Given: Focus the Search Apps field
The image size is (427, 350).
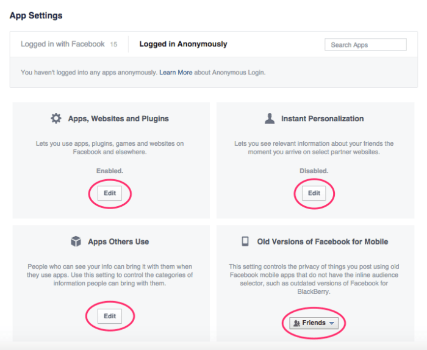Looking at the screenshot, I should pos(365,45).
